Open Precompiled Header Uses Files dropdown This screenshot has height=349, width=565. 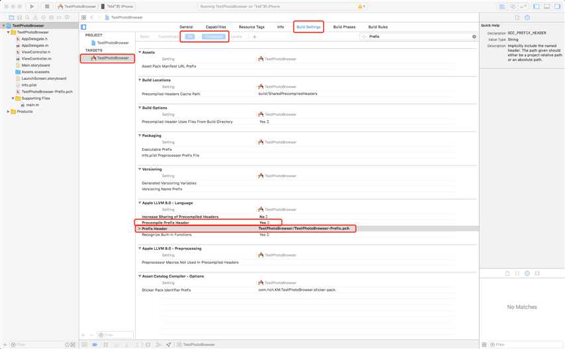[264, 122]
